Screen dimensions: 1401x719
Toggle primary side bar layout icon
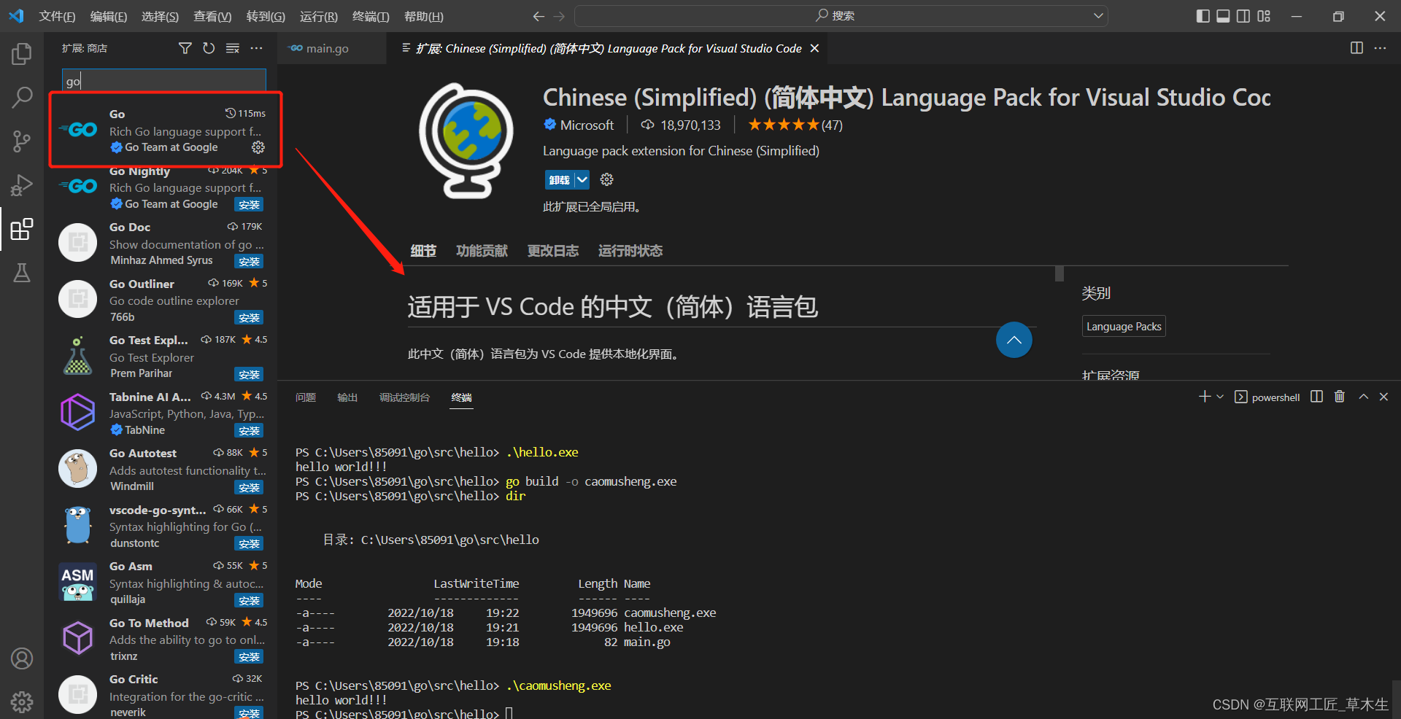coord(1203,16)
